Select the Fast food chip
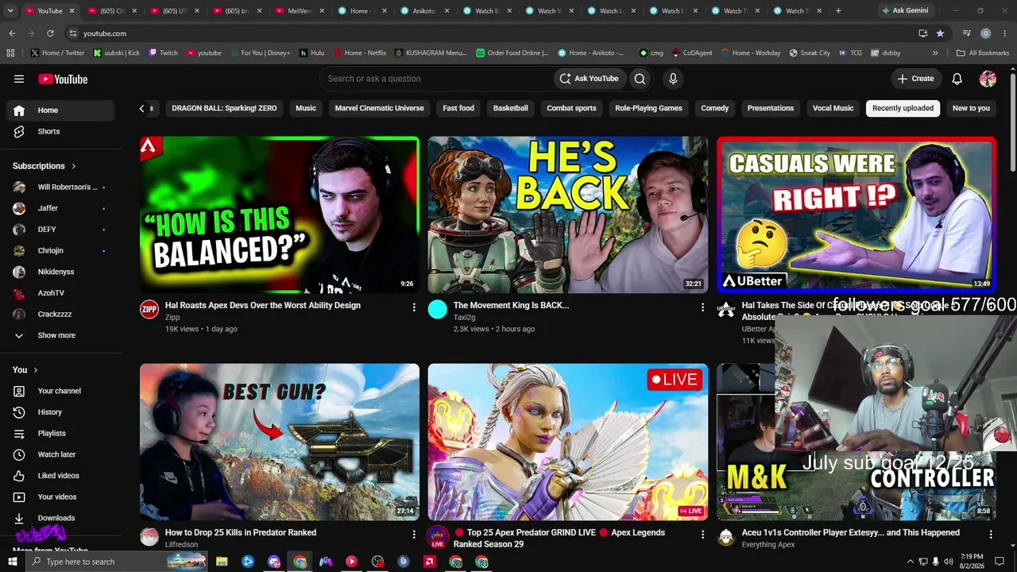The image size is (1017, 572). (458, 108)
